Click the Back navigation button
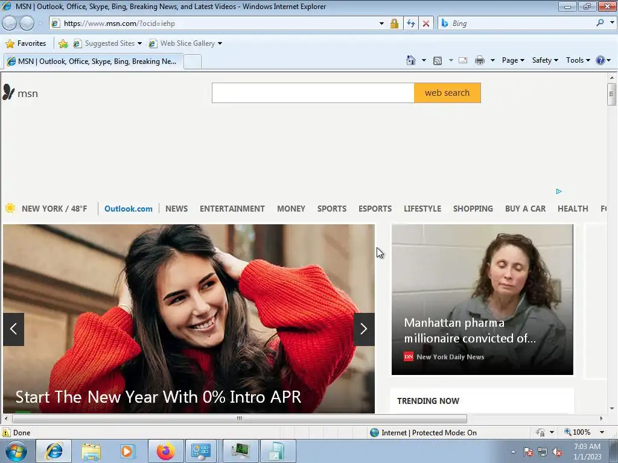The height and width of the screenshot is (463, 618). (10, 24)
